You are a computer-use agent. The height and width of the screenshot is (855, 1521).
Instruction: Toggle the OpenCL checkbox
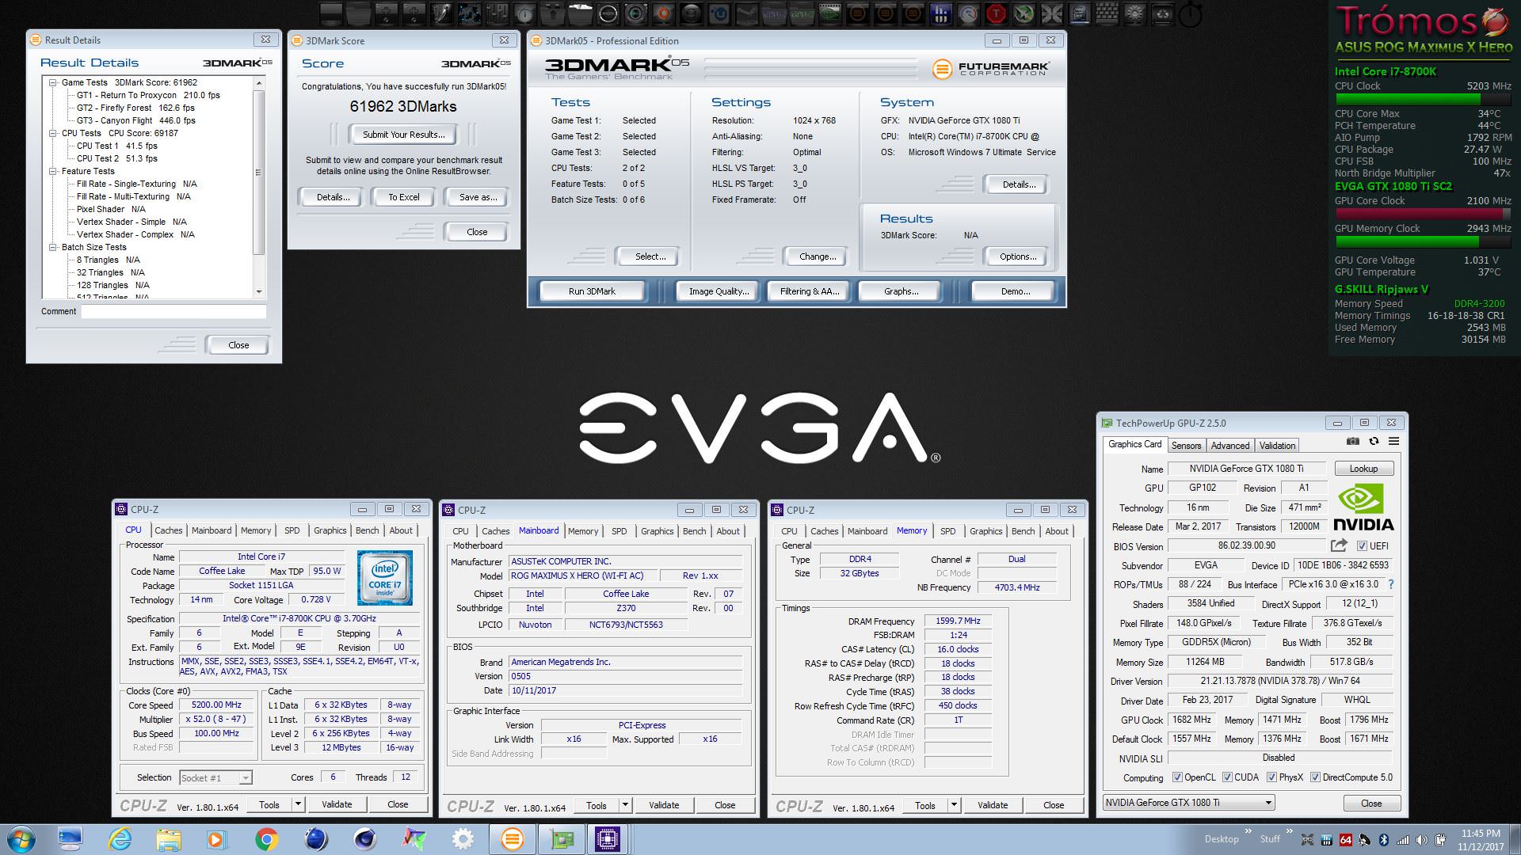click(x=1177, y=777)
